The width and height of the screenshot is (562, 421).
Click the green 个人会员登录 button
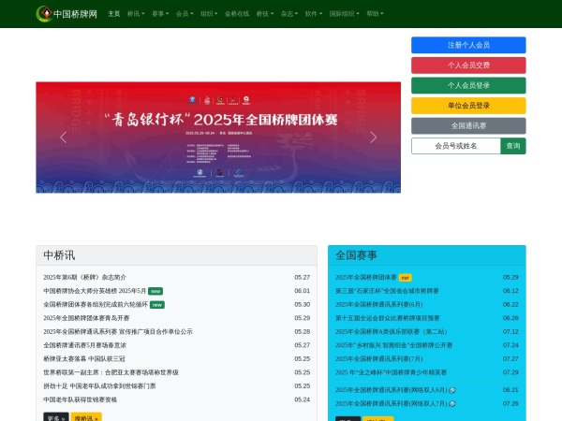[468, 85]
